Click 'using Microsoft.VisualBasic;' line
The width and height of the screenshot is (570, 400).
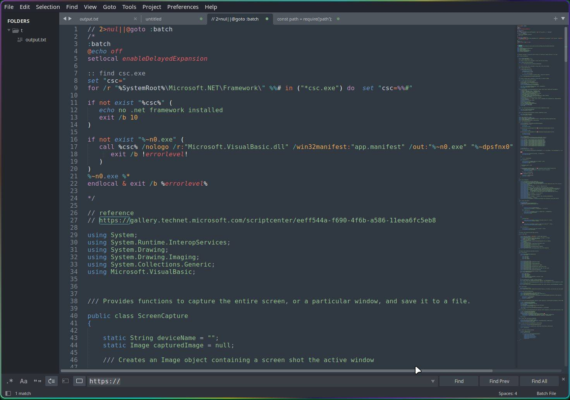point(141,272)
